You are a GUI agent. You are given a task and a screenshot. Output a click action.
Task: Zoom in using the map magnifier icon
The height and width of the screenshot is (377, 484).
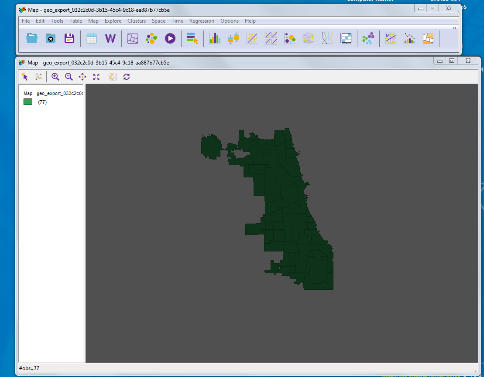(55, 77)
